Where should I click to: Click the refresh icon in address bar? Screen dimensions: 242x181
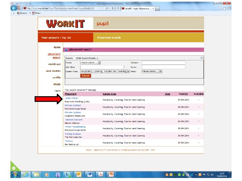115,8
